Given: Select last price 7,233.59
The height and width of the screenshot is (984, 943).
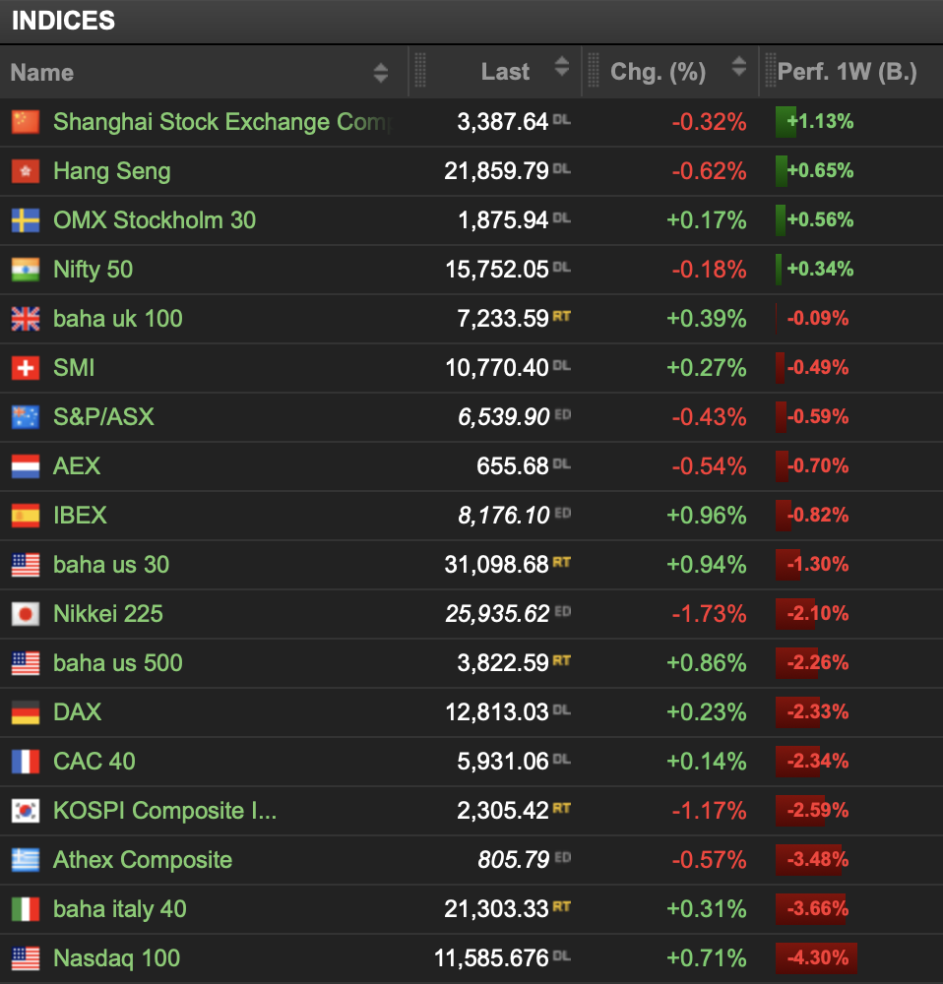Looking at the screenshot, I should click(502, 319).
